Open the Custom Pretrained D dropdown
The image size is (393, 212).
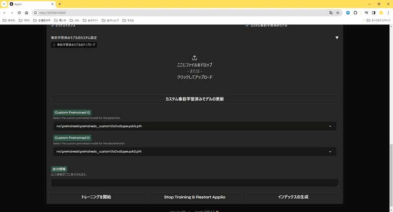[195, 152]
